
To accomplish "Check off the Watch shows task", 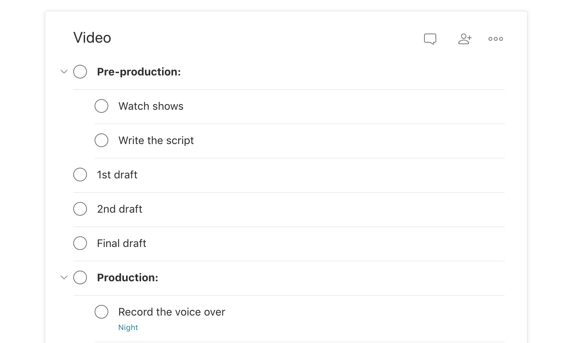I will point(101,106).
